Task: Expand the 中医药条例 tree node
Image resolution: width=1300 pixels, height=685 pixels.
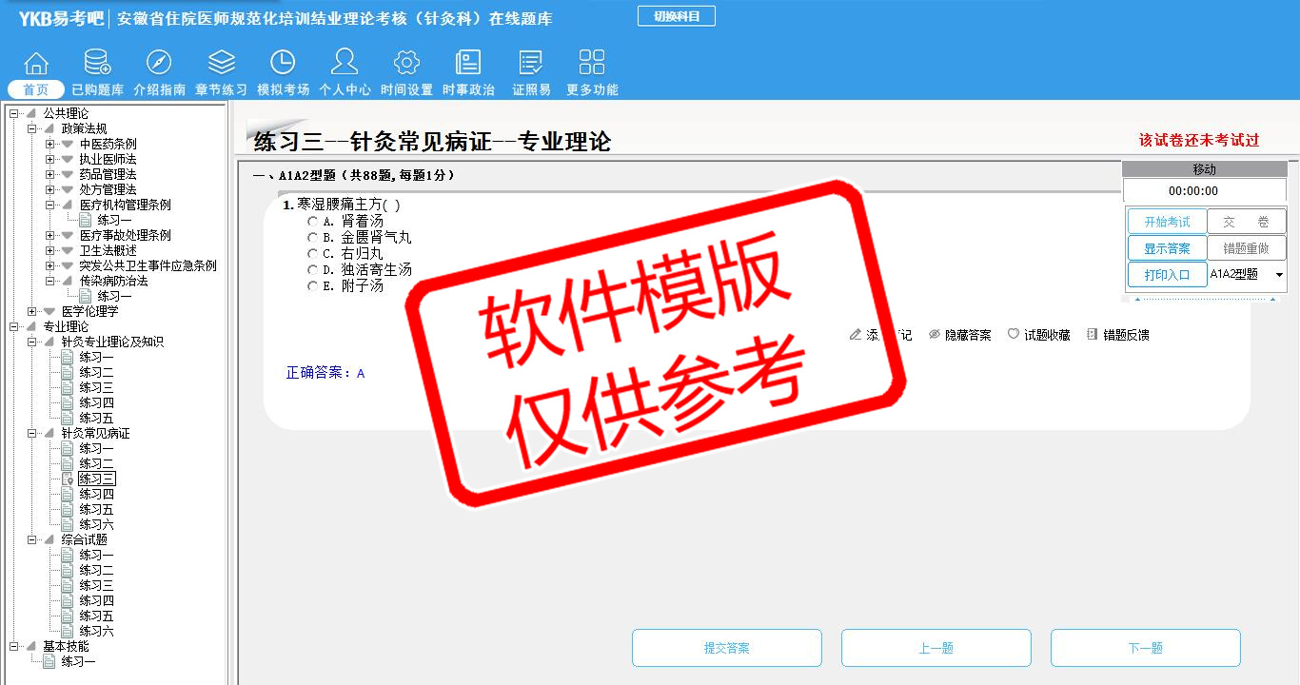Action: pyautogui.click(x=50, y=145)
